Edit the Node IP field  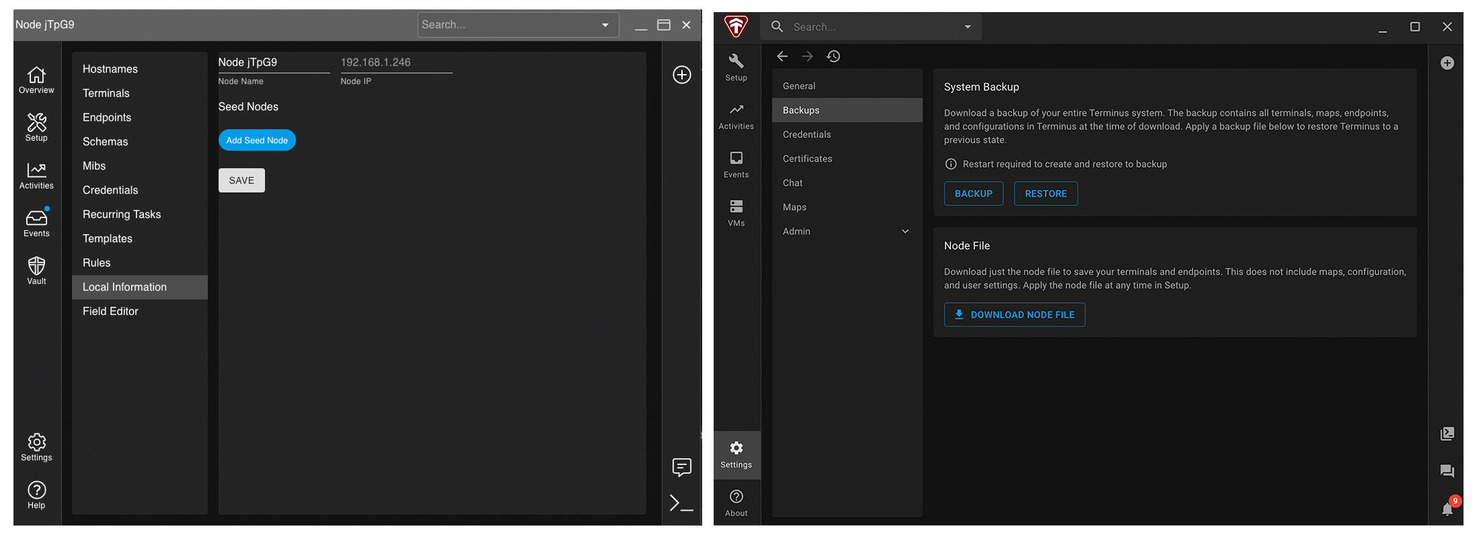tap(396, 63)
